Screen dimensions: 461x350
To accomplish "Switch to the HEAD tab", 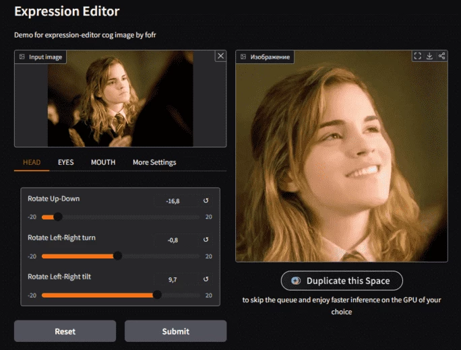I will (x=32, y=162).
